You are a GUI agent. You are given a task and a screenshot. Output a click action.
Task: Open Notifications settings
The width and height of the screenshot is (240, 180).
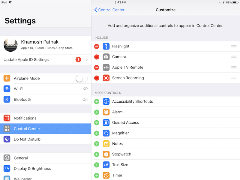(46, 118)
